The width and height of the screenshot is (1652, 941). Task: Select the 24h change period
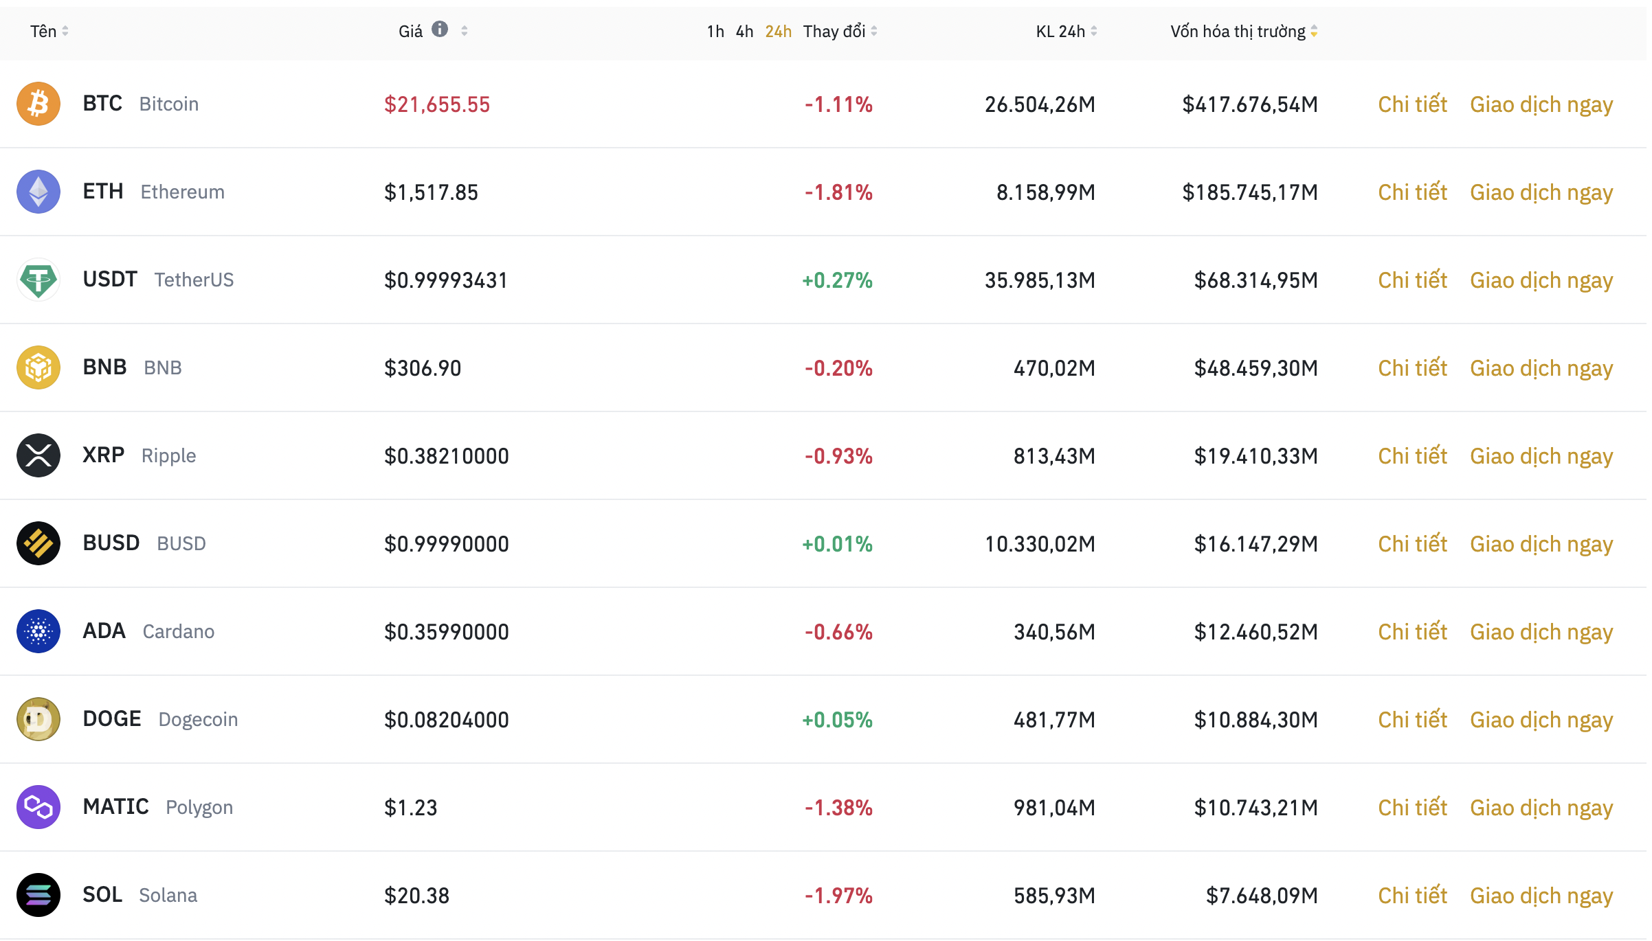pyautogui.click(x=779, y=32)
